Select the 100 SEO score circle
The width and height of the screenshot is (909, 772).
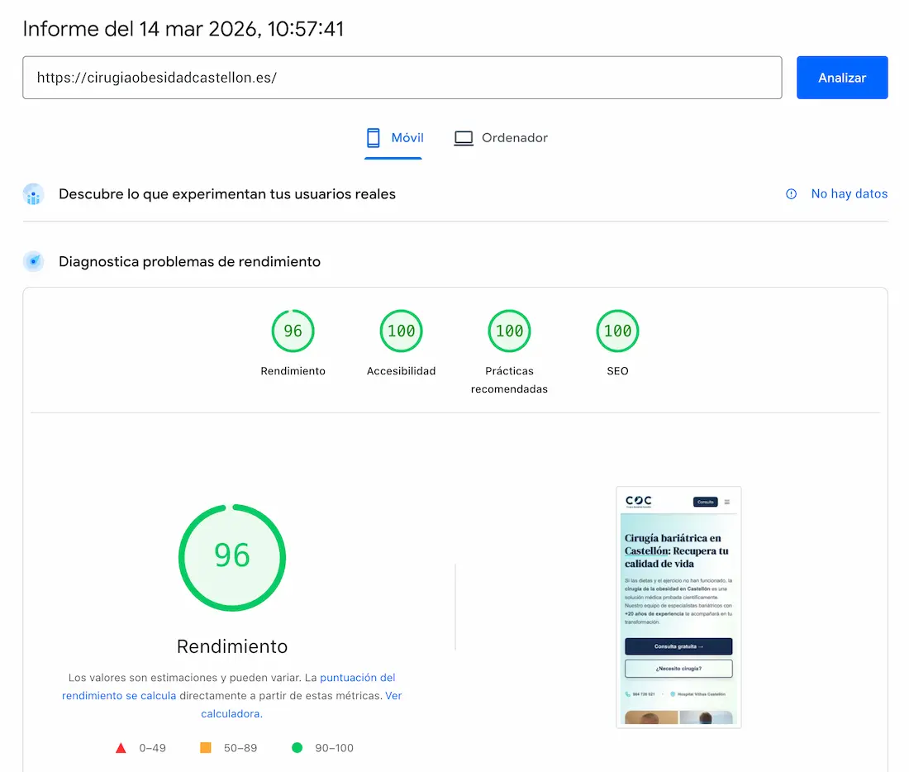coord(617,331)
